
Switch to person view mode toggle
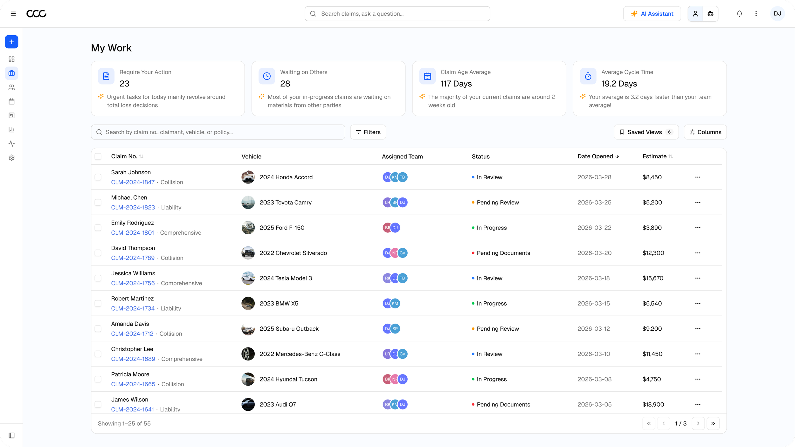coord(695,14)
